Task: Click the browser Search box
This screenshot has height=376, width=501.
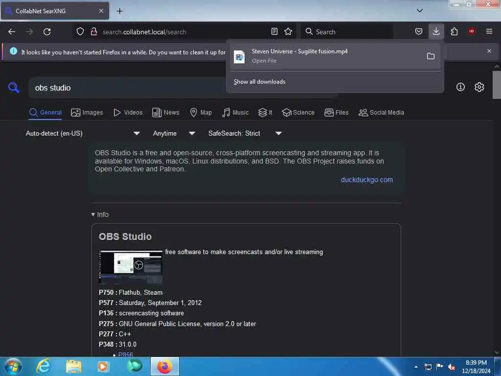Action: 347,32
